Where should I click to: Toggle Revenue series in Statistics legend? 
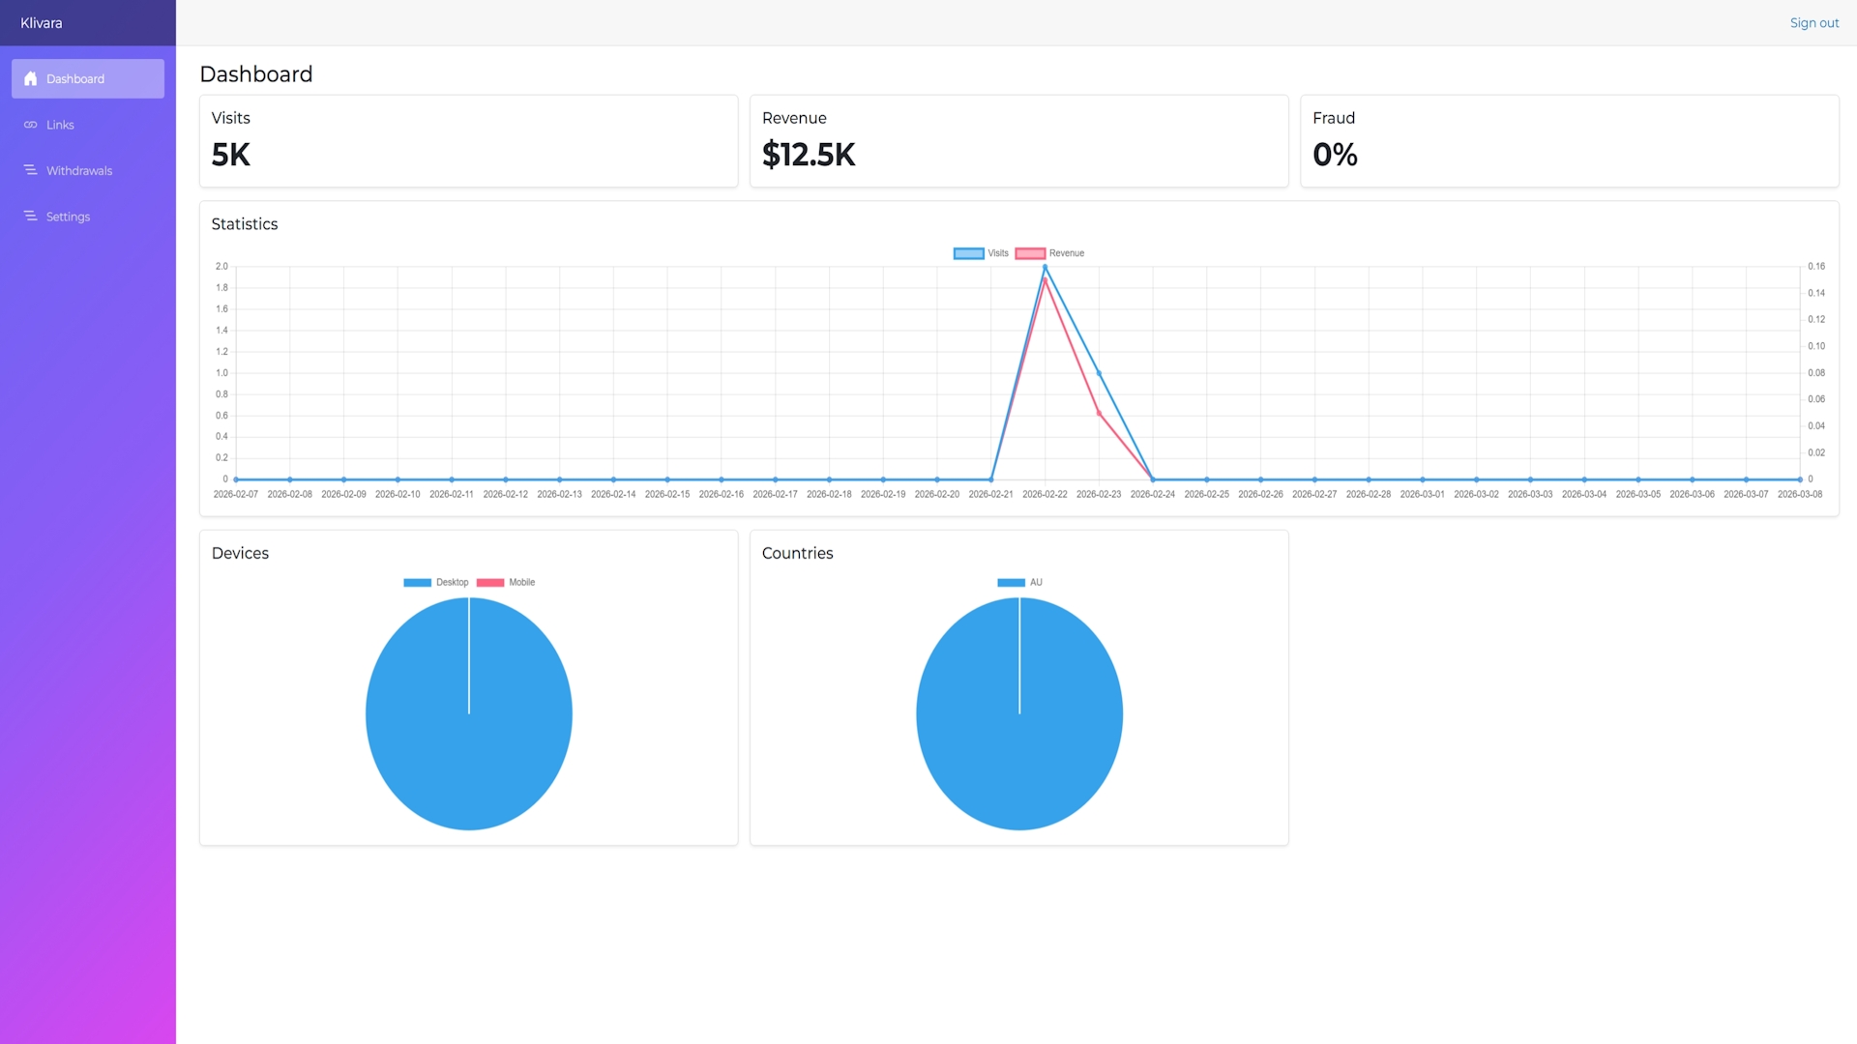[x=1066, y=253]
